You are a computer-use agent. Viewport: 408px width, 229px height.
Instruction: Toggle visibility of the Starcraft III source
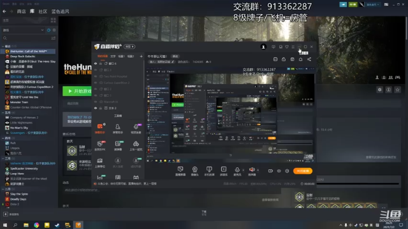96,102
